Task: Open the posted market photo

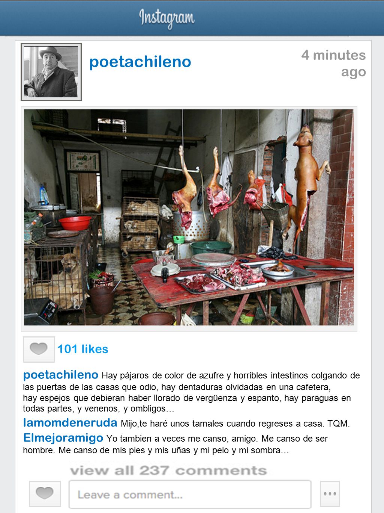Action: point(189,217)
